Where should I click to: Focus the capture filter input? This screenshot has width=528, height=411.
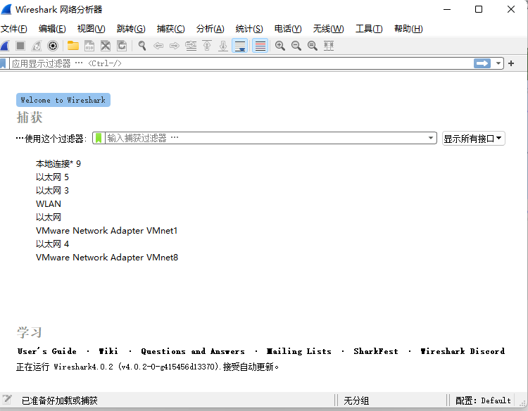(266, 138)
